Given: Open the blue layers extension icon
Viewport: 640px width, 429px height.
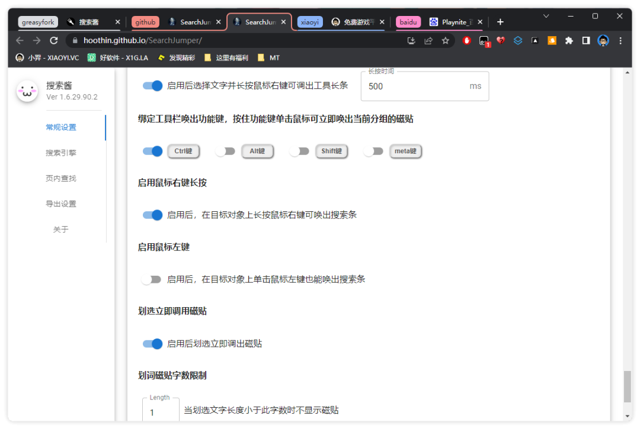Looking at the screenshot, I should [x=518, y=40].
